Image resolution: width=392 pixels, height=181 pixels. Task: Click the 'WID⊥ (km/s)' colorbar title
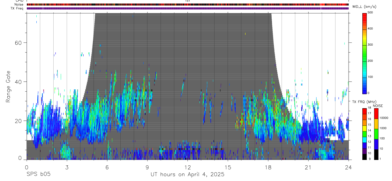pos(365,6)
